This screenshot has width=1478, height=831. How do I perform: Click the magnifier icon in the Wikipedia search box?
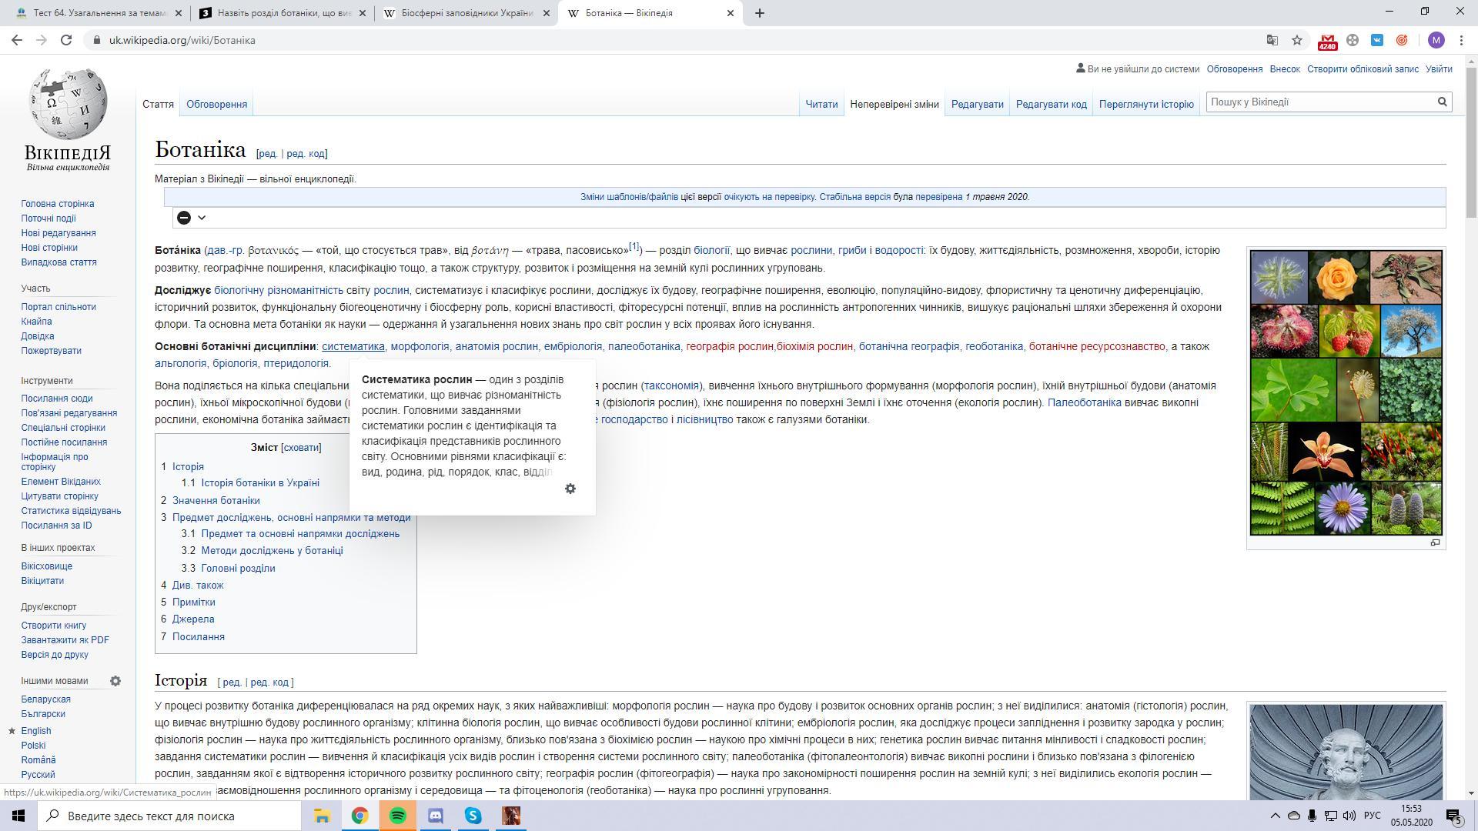pos(1442,102)
